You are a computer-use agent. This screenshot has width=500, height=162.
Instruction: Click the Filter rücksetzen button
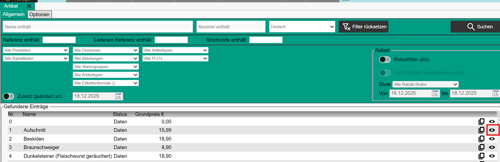click(363, 27)
